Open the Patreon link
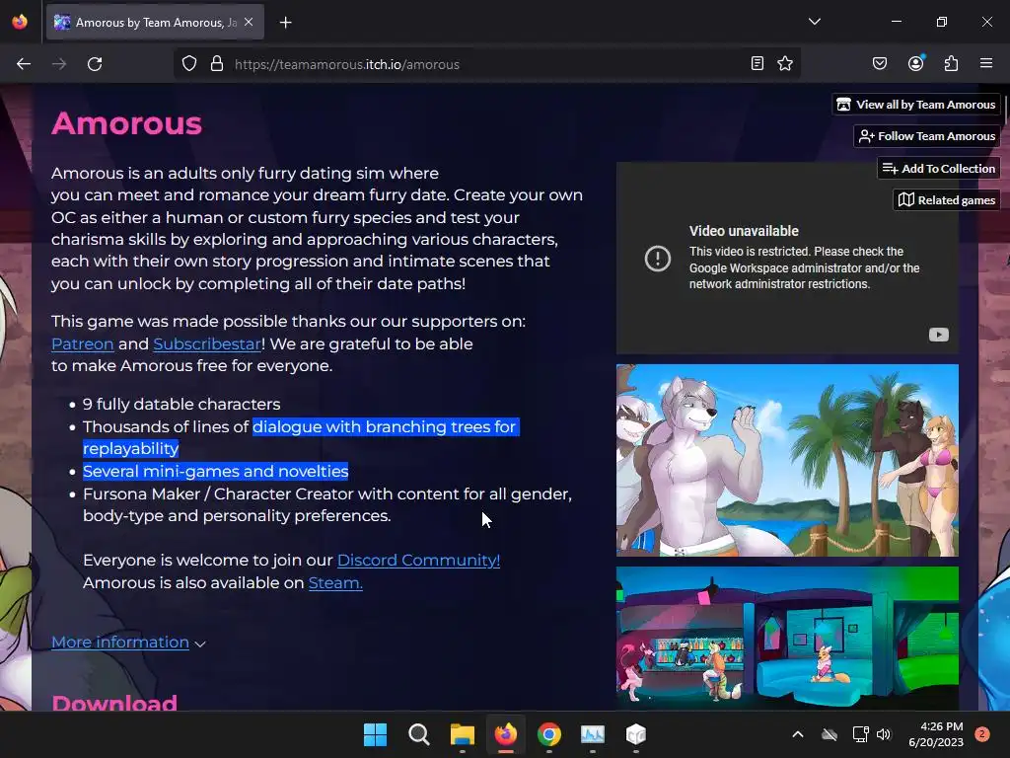Image resolution: width=1010 pixels, height=758 pixels. tap(83, 344)
